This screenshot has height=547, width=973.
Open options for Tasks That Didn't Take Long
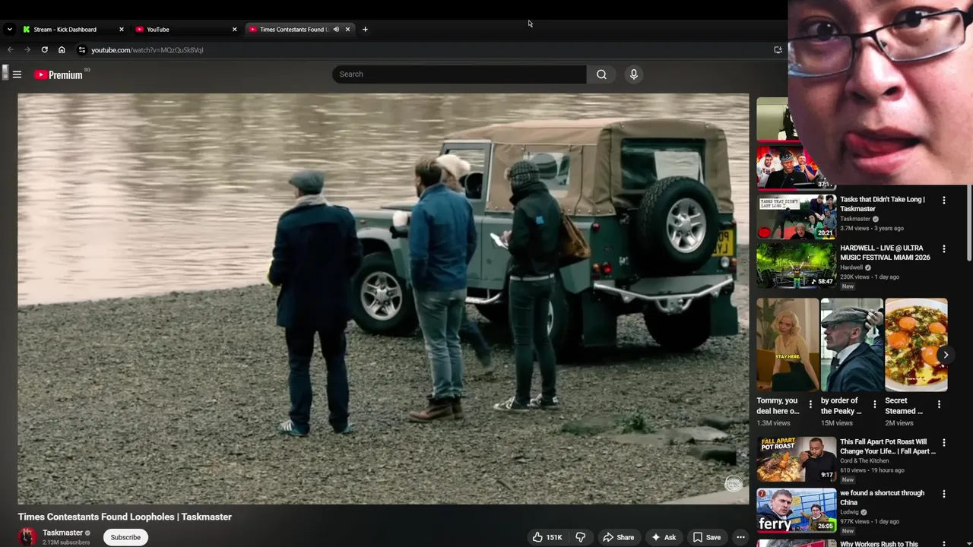[944, 201]
